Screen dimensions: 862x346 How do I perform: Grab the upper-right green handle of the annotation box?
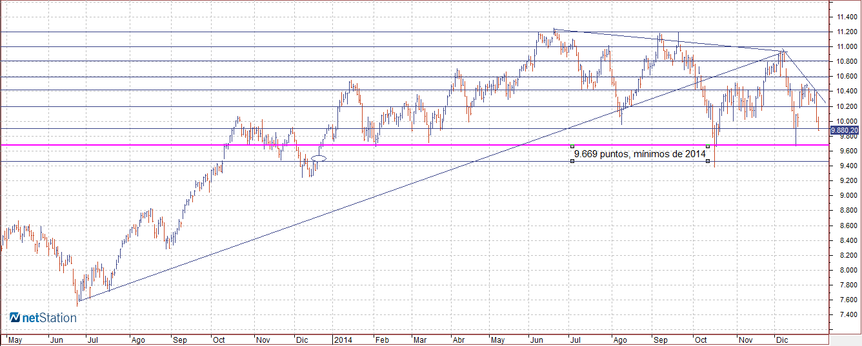point(708,146)
